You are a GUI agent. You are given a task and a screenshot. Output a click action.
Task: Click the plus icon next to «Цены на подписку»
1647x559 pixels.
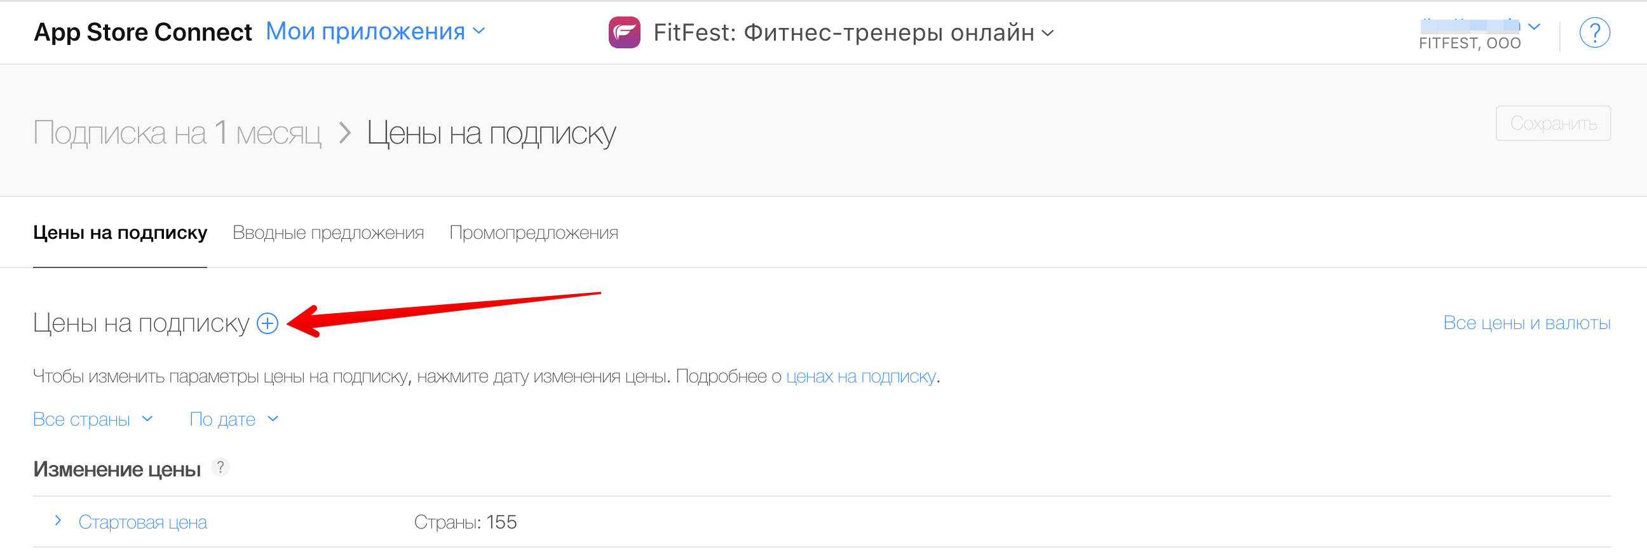[x=268, y=324]
